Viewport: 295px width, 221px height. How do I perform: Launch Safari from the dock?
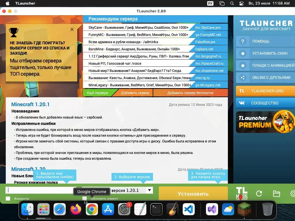(x=60, y=209)
